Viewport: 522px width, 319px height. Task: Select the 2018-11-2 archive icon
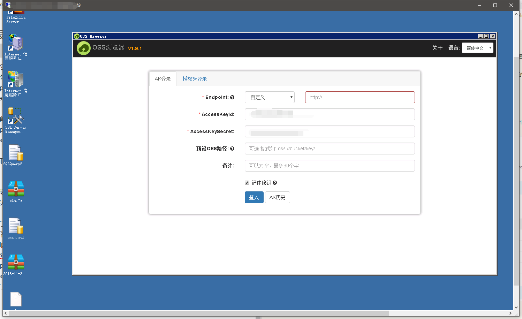tap(16, 265)
